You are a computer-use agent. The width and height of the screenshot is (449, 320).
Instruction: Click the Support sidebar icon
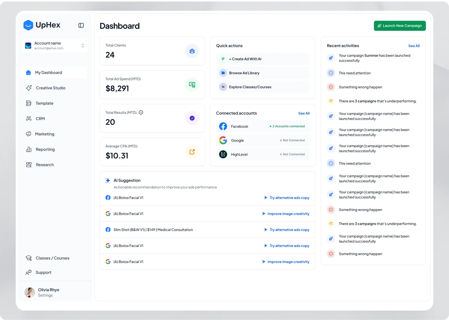point(29,273)
